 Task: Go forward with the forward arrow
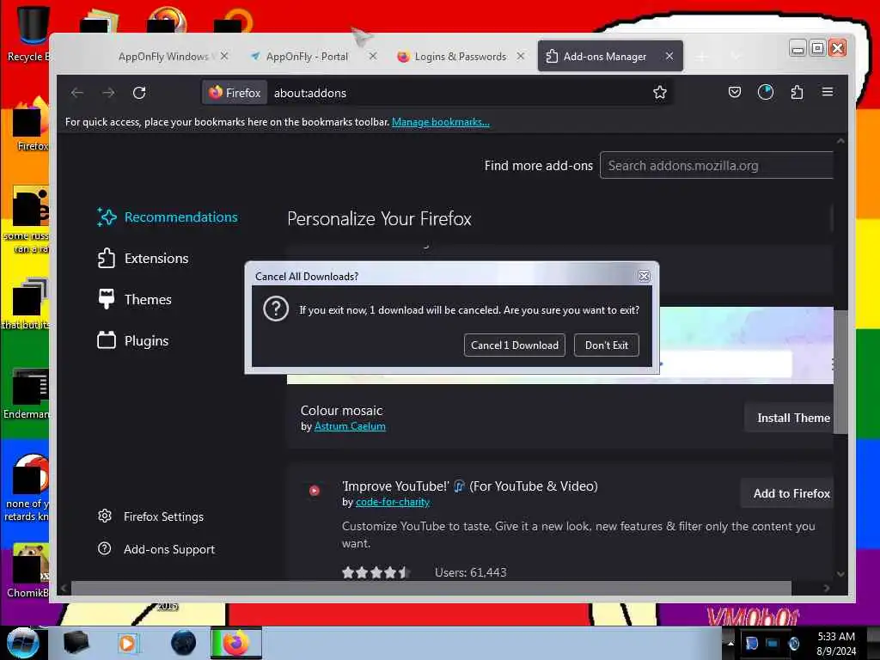[x=108, y=93]
